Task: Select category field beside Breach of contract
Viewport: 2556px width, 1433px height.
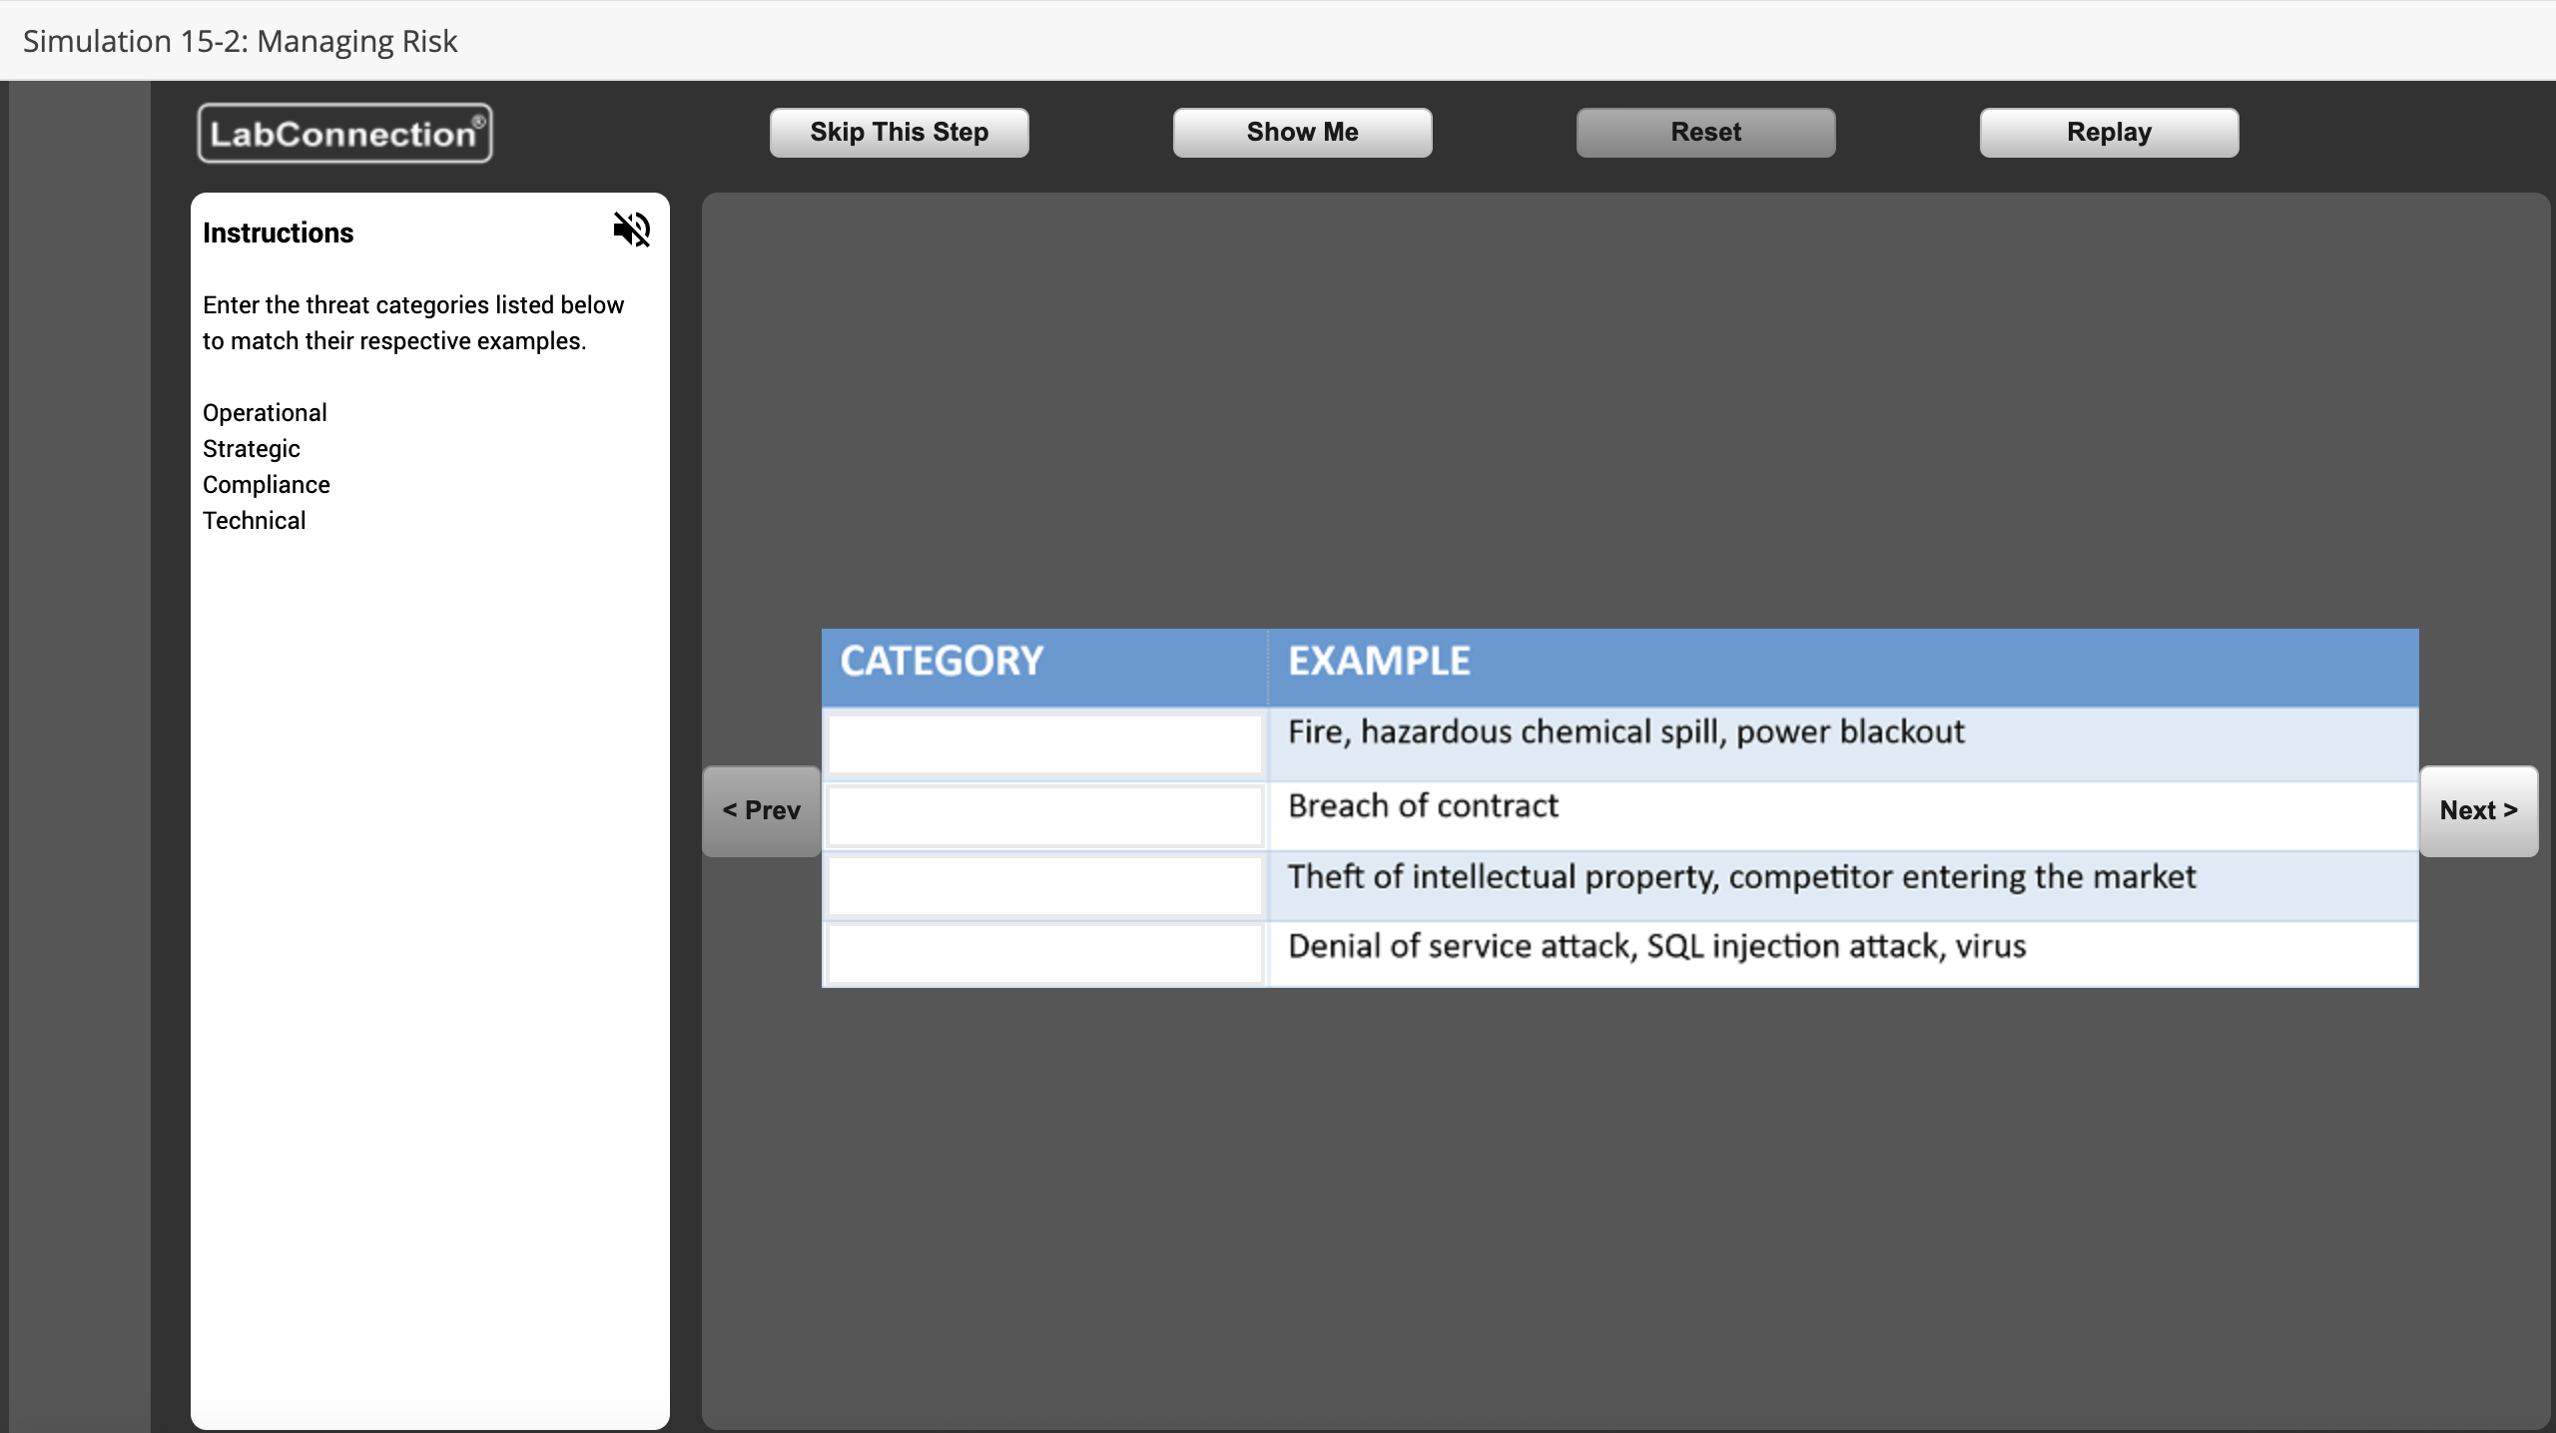Action: (1044, 815)
